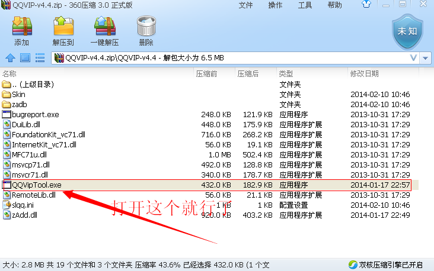Screen dimensions: 434x271
Task: Click the 403.2 KB size of zAdd.dll
Action: 257,215
